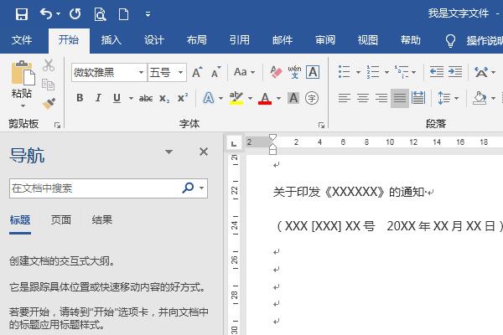The image size is (503, 335).
Task: Cut the selection with the scissors icon
Action: click(x=49, y=65)
